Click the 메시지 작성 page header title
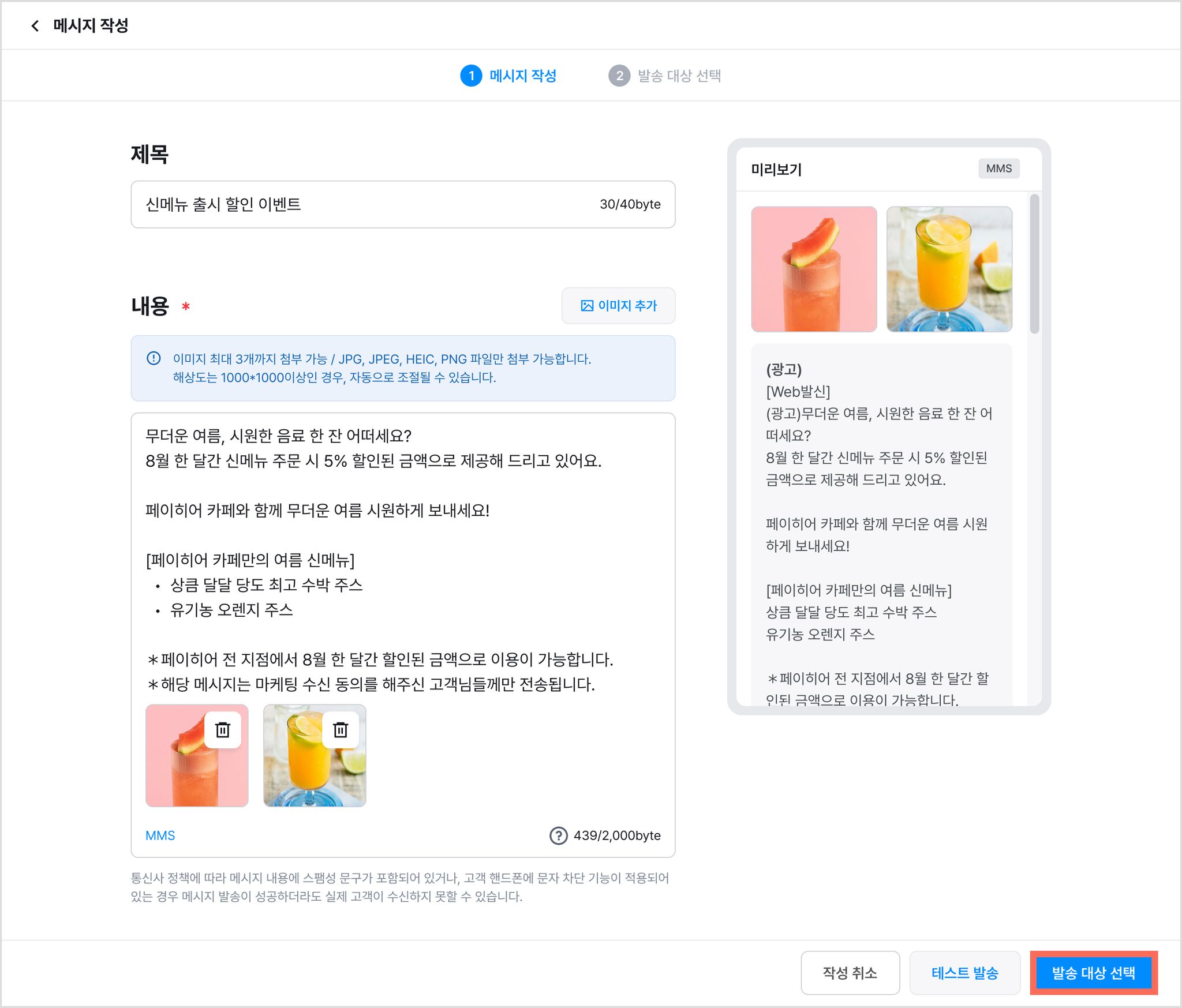The image size is (1182, 1008). pos(91,25)
